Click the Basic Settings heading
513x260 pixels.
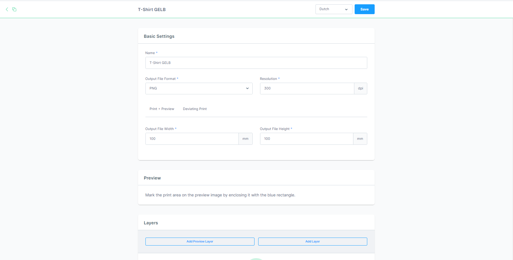coord(159,36)
